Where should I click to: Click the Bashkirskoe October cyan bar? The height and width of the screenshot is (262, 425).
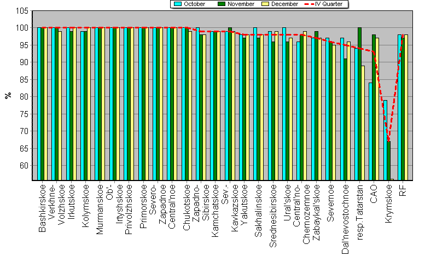[39, 104]
